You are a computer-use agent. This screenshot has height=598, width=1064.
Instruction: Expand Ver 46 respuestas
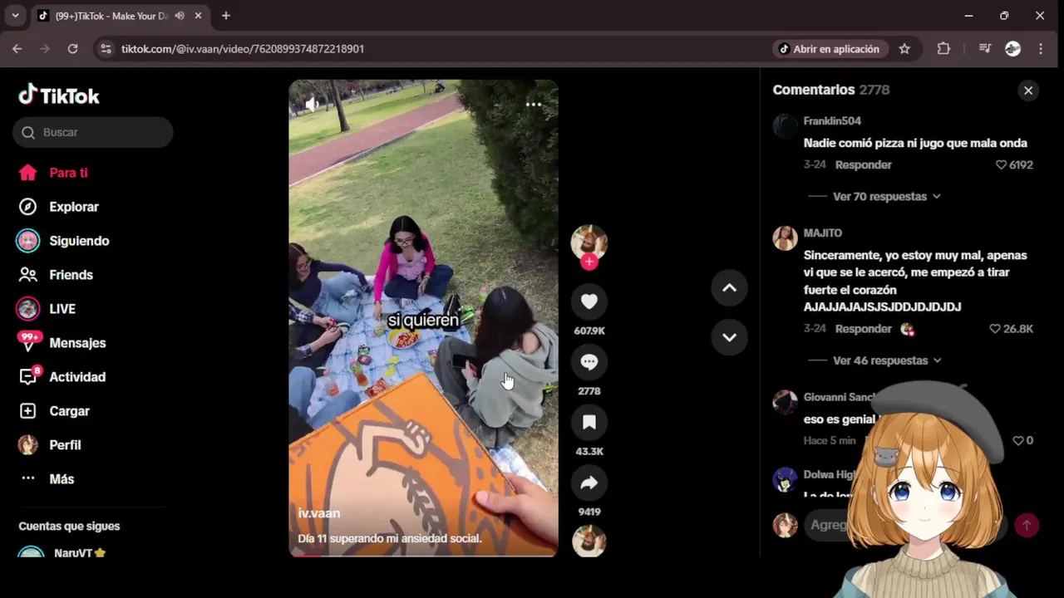[x=887, y=360]
